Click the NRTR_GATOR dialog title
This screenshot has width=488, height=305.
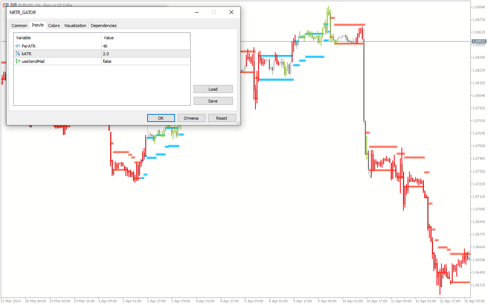pos(23,13)
